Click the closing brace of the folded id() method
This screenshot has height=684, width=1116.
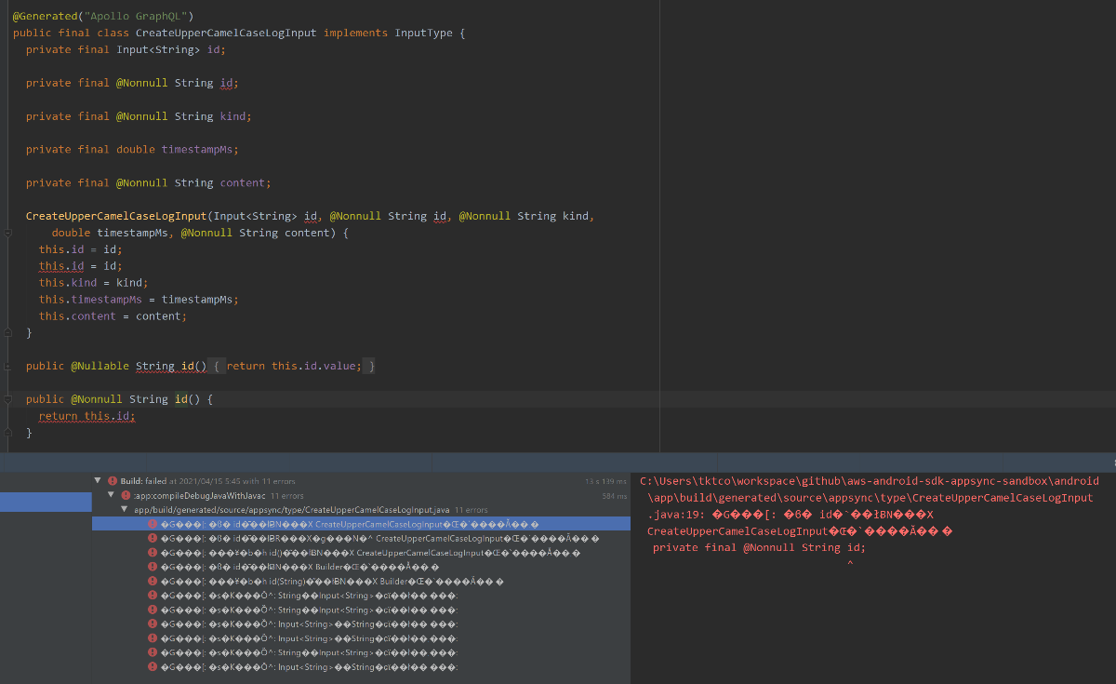(x=371, y=366)
